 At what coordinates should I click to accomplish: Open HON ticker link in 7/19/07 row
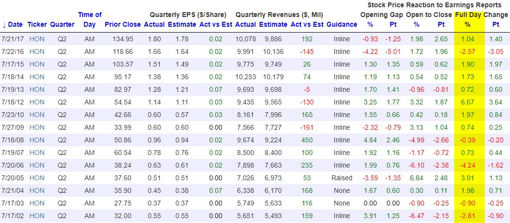coord(37,153)
